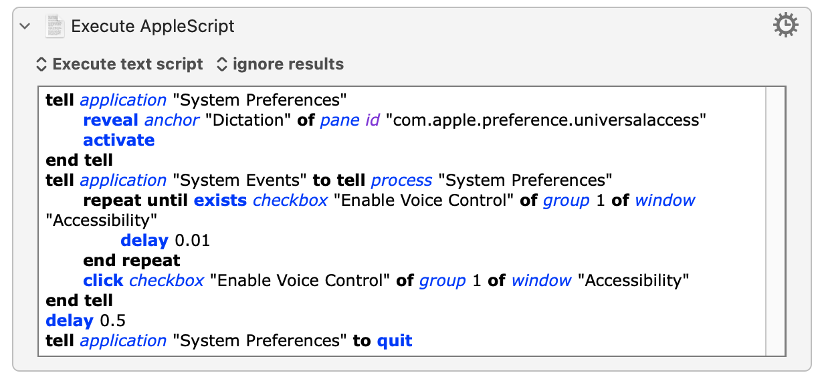This screenshot has height=381, width=820.
Task: Open the Execute text script popup
Action: 119,64
